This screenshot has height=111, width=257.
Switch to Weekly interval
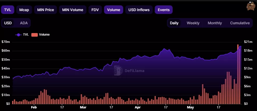point(193,23)
